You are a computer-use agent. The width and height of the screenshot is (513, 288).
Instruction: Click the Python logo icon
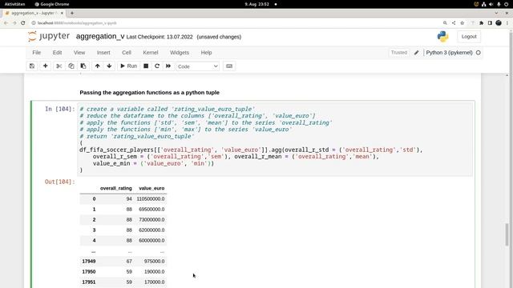click(442, 37)
